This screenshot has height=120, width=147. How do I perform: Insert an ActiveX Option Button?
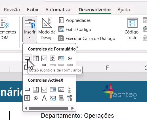click(x=36, y=98)
